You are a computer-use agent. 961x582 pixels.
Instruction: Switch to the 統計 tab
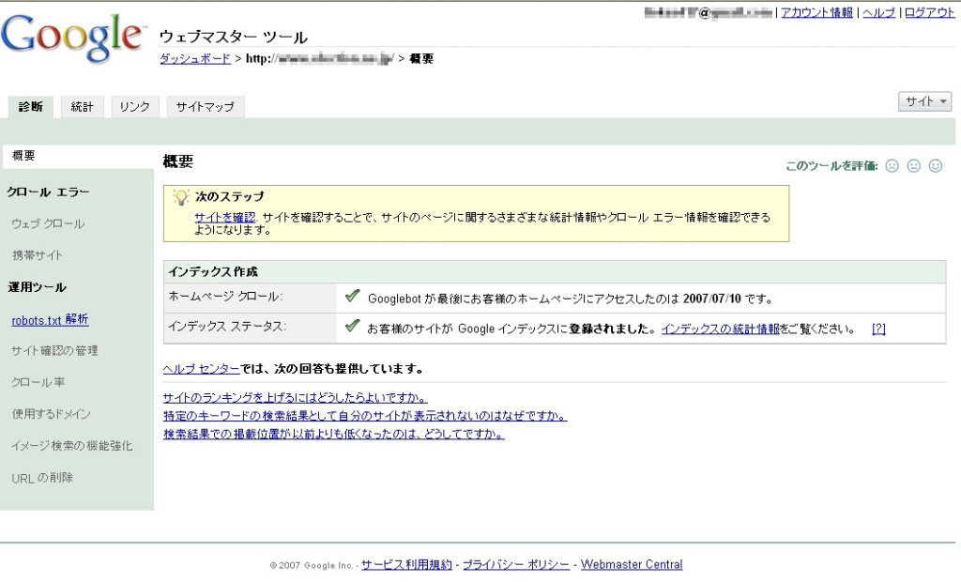tap(83, 107)
